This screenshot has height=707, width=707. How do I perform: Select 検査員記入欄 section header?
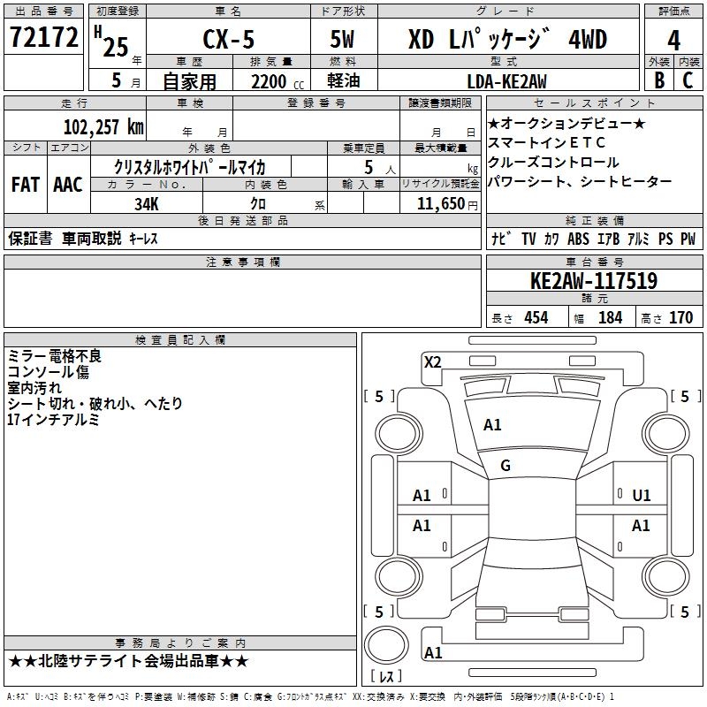(180, 339)
